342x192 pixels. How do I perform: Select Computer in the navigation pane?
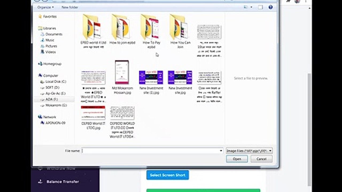click(48, 76)
